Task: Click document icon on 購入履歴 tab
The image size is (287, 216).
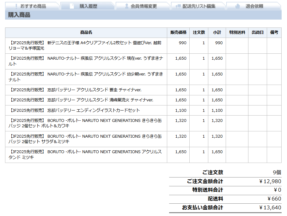Action: pos(72,6)
